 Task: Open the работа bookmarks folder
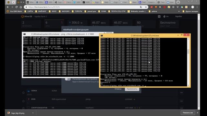tap(153, 11)
